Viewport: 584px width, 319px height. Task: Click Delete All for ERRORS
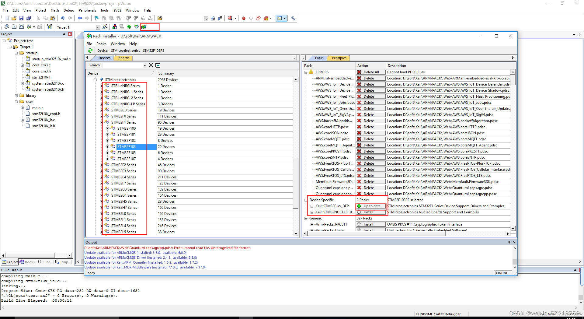(371, 72)
